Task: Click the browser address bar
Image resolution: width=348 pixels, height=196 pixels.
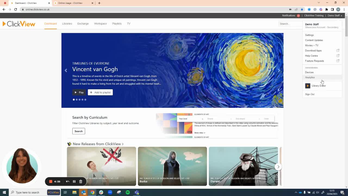Action: pyautogui.click(x=155, y=10)
